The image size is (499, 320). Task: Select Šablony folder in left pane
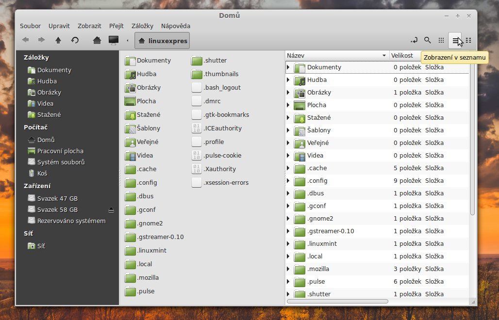pos(142,128)
